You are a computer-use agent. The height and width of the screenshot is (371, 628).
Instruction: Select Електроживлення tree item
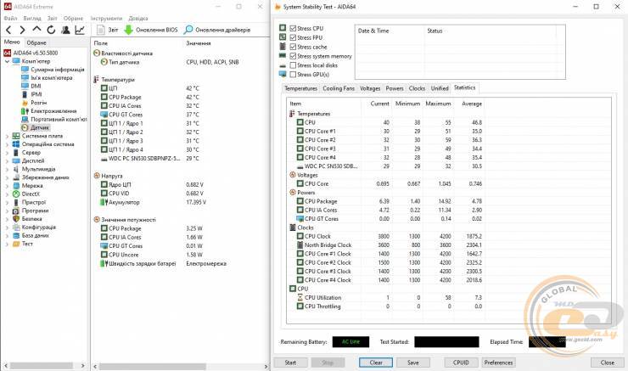(x=53, y=111)
